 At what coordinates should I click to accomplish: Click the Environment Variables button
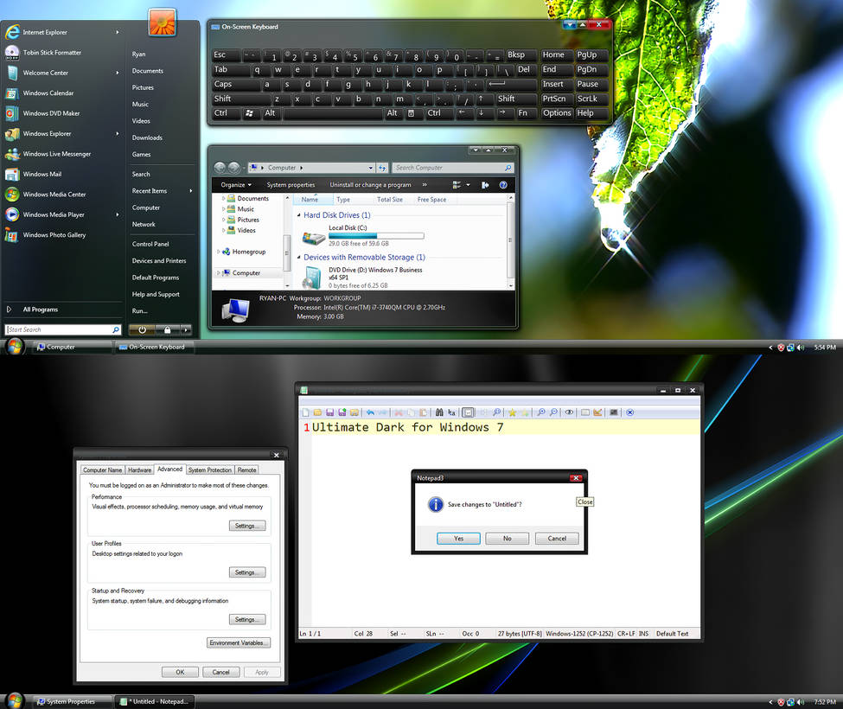point(239,642)
